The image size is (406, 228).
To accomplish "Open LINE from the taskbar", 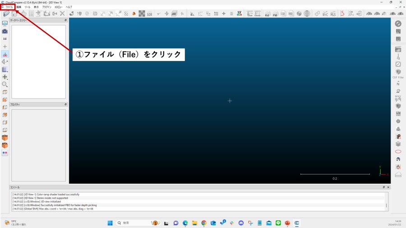I will click(278, 223).
